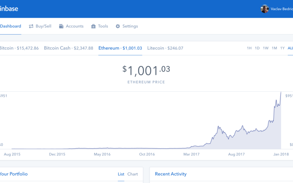Image resolution: width=293 pixels, height=183 pixels.
Task: Switch portfolio view to List
Action: (121, 174)
